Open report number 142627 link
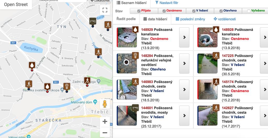Image resolution: width=268 pixels, height=138 pixels. click(228, 108)
